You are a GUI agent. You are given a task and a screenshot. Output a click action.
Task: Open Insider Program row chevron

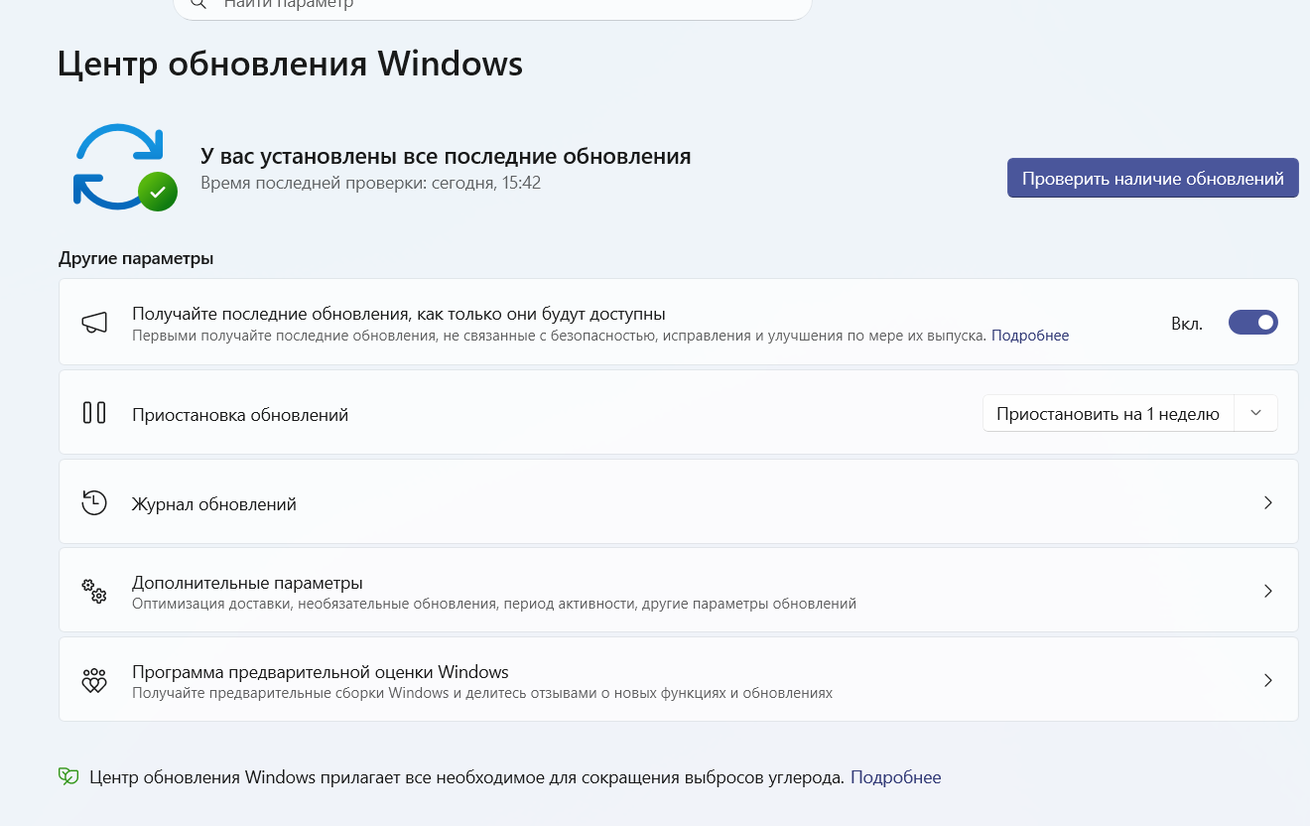[1267, 681]
